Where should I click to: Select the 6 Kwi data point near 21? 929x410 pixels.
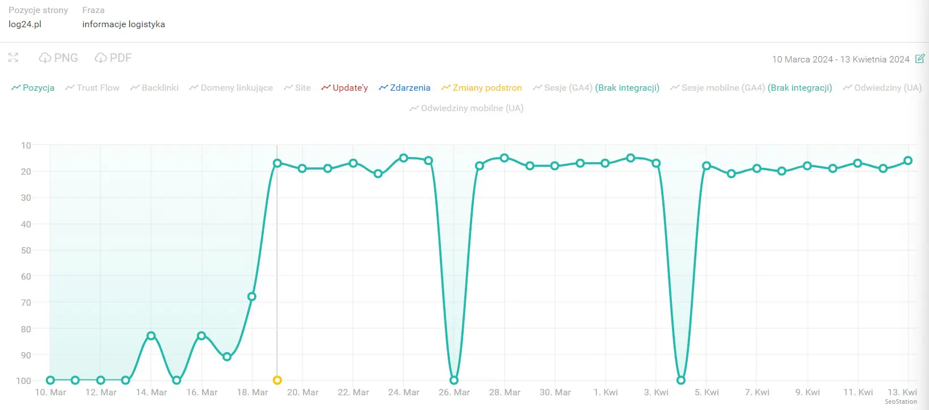point(732,174)
